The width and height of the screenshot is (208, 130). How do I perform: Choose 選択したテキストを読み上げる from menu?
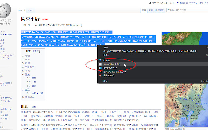[x=153, y=72]
